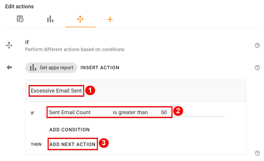Click the red number 1 badge
264x161 pixels.
click(x=90, y=91)
